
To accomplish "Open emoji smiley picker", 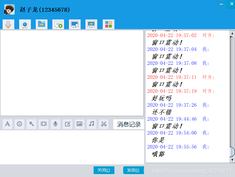I will [x=20, y=124].
